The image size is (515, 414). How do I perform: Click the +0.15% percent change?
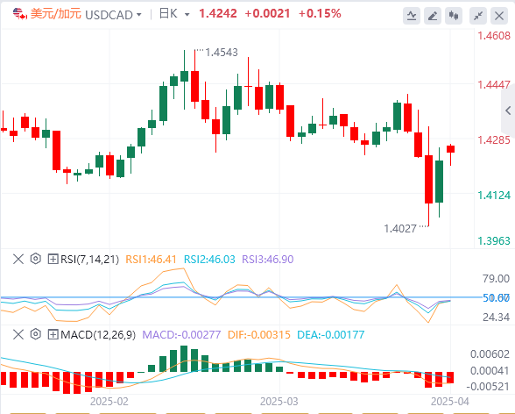[x=320, y=14]
